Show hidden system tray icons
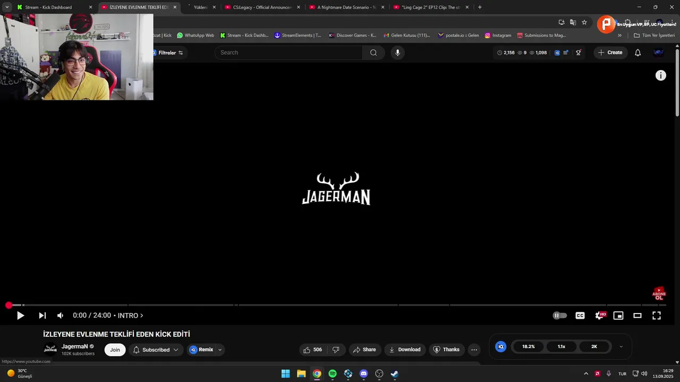The image size is (680, 382). coord(586,374)
